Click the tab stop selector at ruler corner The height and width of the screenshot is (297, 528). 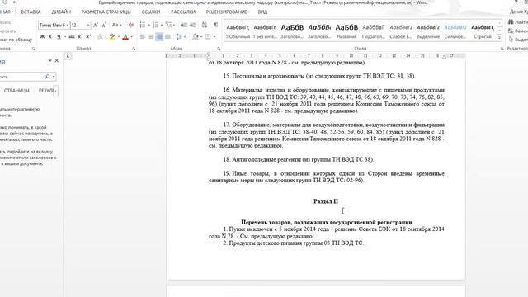(x=68, y=56)
